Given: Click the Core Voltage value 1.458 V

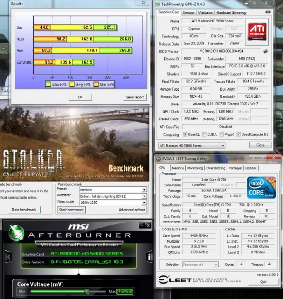Looking at the screenshot, I should coord(235,196).
